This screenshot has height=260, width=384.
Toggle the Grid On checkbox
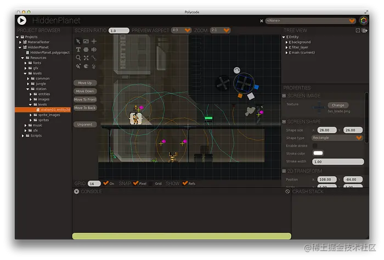pyautogui.click(x=106, y=183)
